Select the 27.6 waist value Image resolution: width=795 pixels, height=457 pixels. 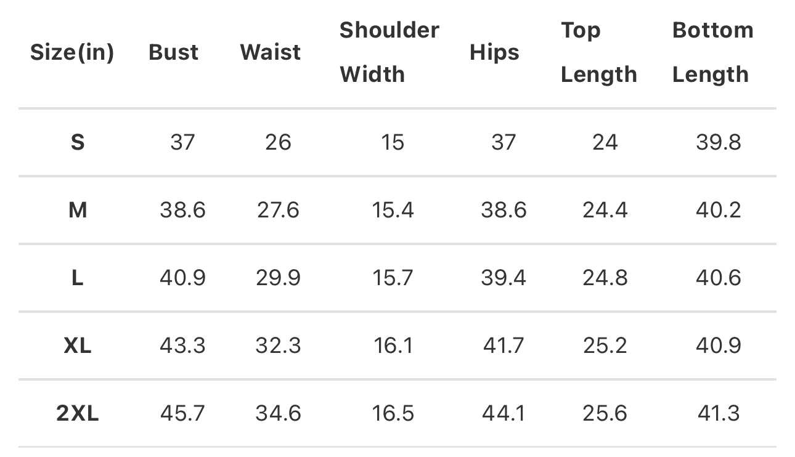(278, 211)
